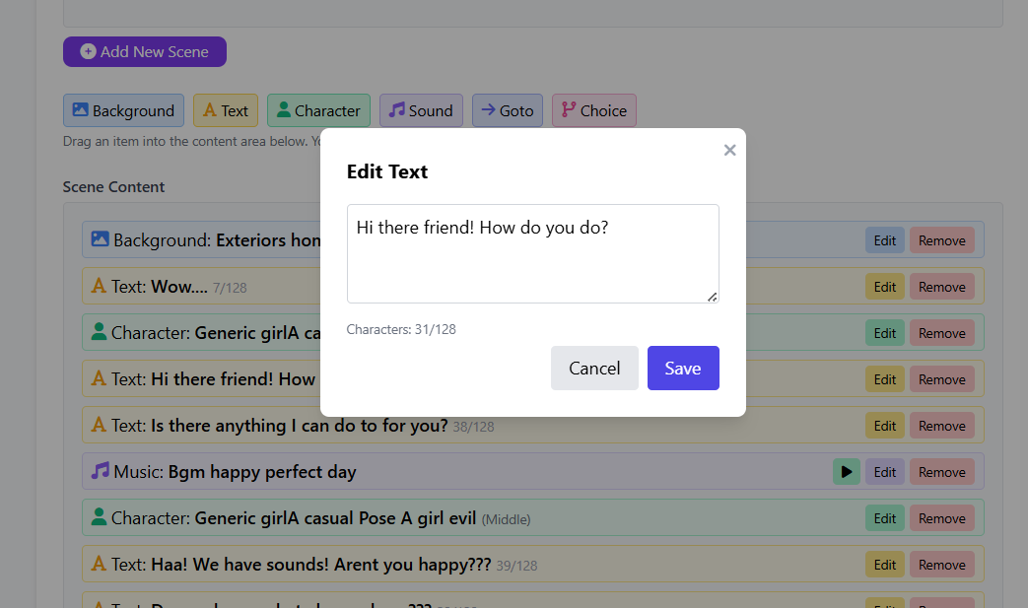This screenshot has height=608, width=1028.
Task: Remove the girl evil Character row
Action: [x=941, y=518]
